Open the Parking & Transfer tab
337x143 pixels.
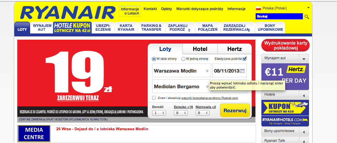coord(151,28)
